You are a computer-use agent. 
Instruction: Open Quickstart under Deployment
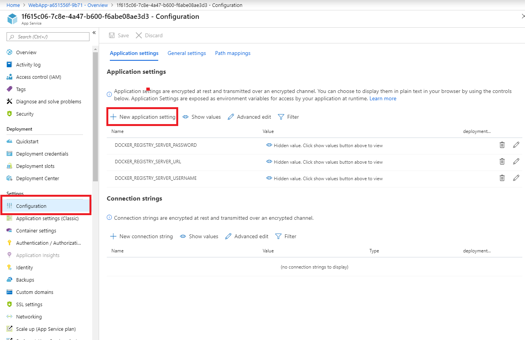click(x=27, y=141)
